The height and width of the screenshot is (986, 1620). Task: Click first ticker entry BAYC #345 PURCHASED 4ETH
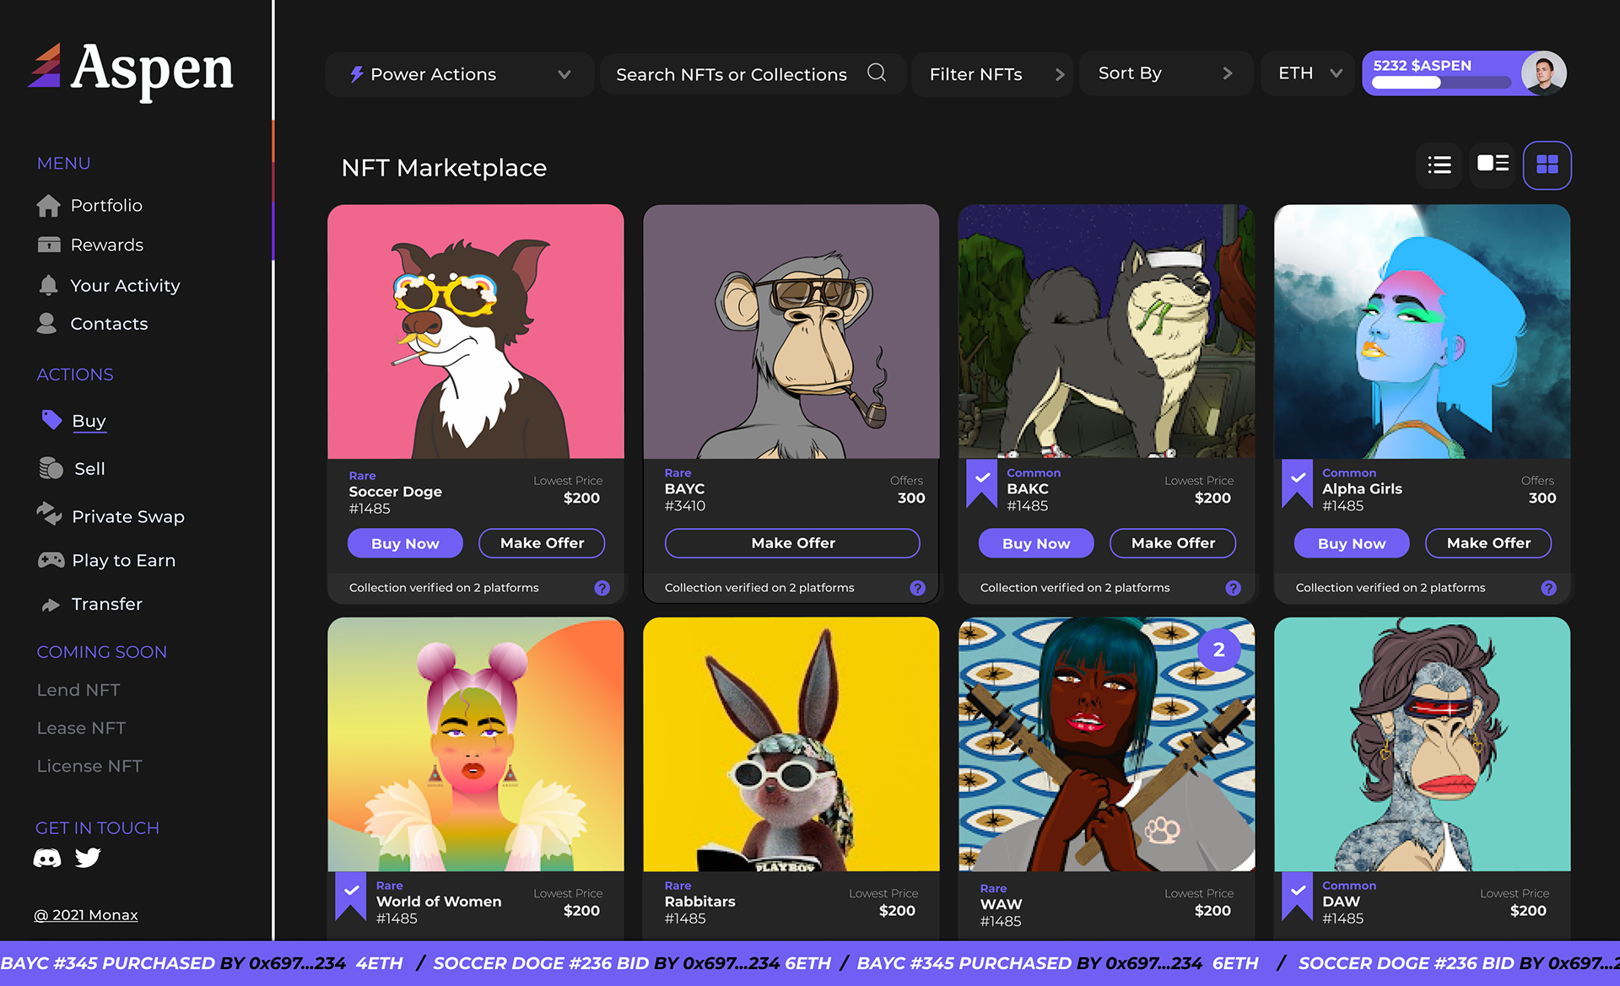(202, 963)
